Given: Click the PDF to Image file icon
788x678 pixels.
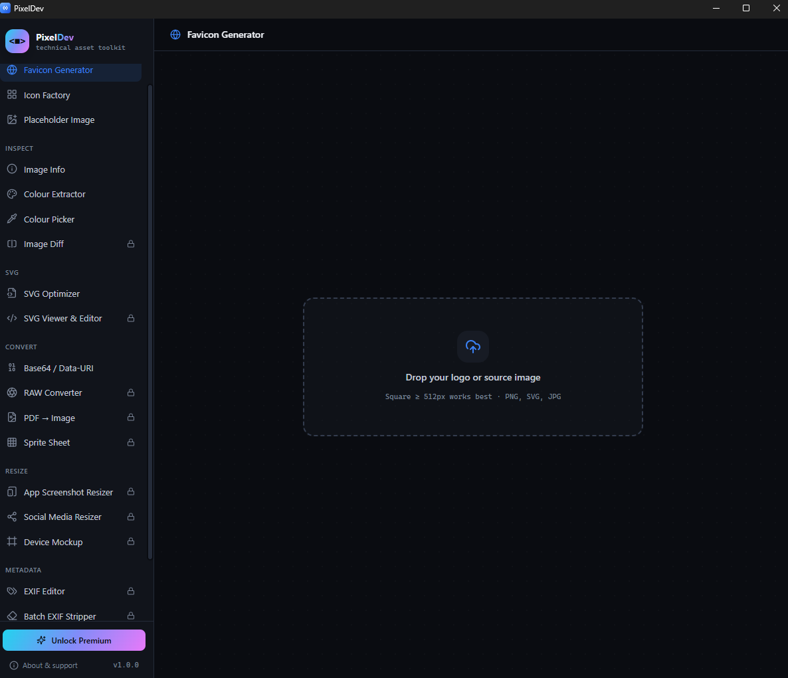Looking at the screenshot, I should coord(12,417).
